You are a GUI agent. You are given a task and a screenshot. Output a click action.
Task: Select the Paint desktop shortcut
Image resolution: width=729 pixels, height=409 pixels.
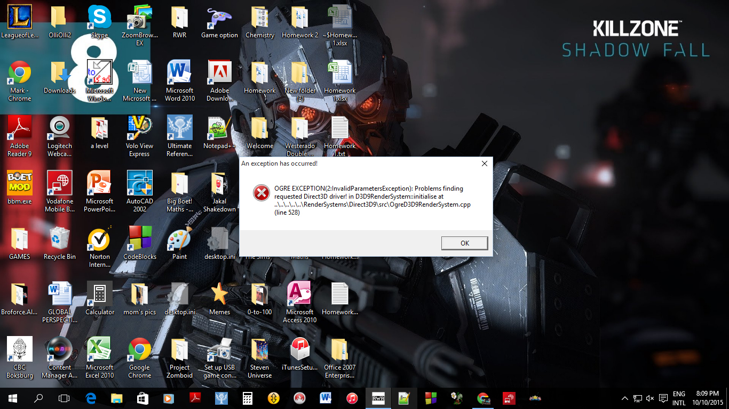(180, 244)
